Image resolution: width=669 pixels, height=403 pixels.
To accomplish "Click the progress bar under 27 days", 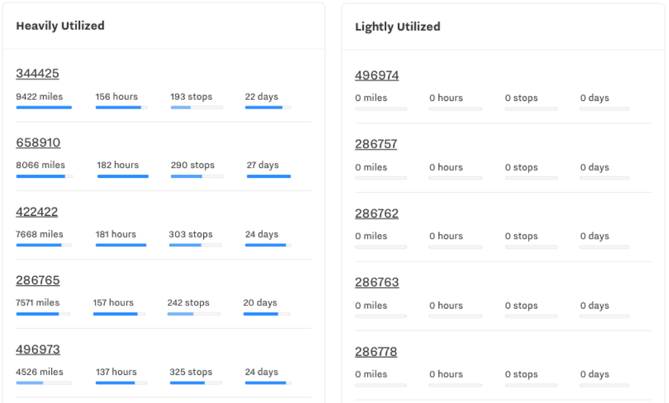I will 269,176.
